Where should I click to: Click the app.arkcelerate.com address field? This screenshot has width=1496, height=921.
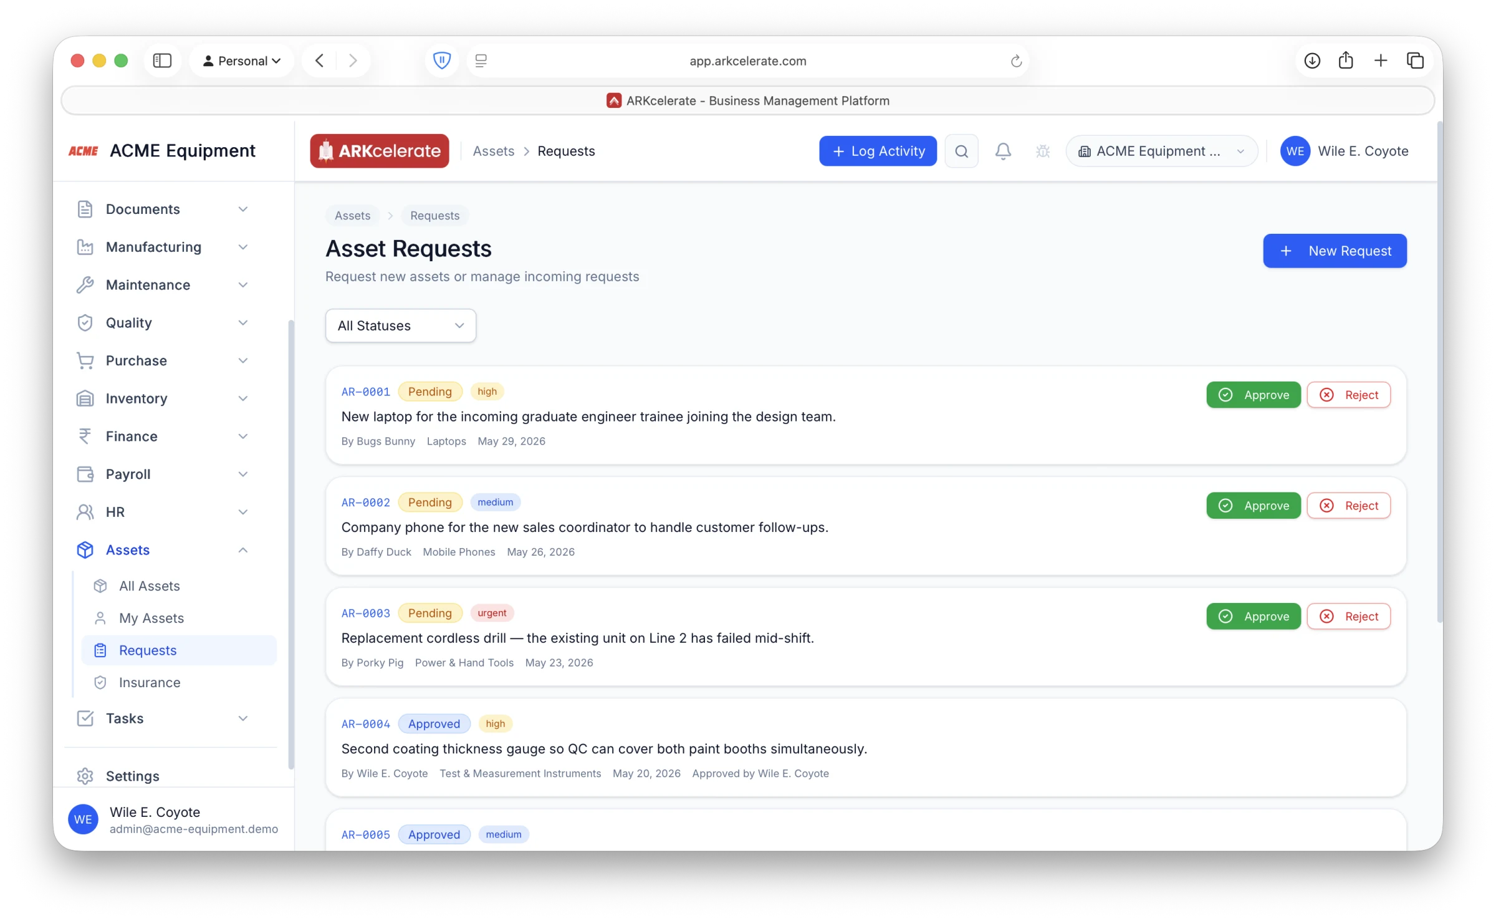(x=747, y=60)
